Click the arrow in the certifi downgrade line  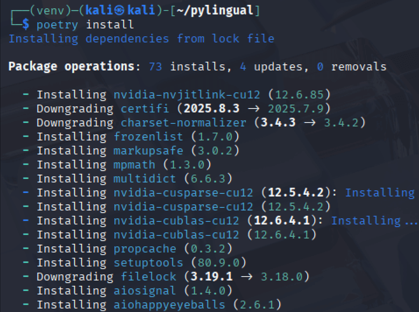click(253, 109)
